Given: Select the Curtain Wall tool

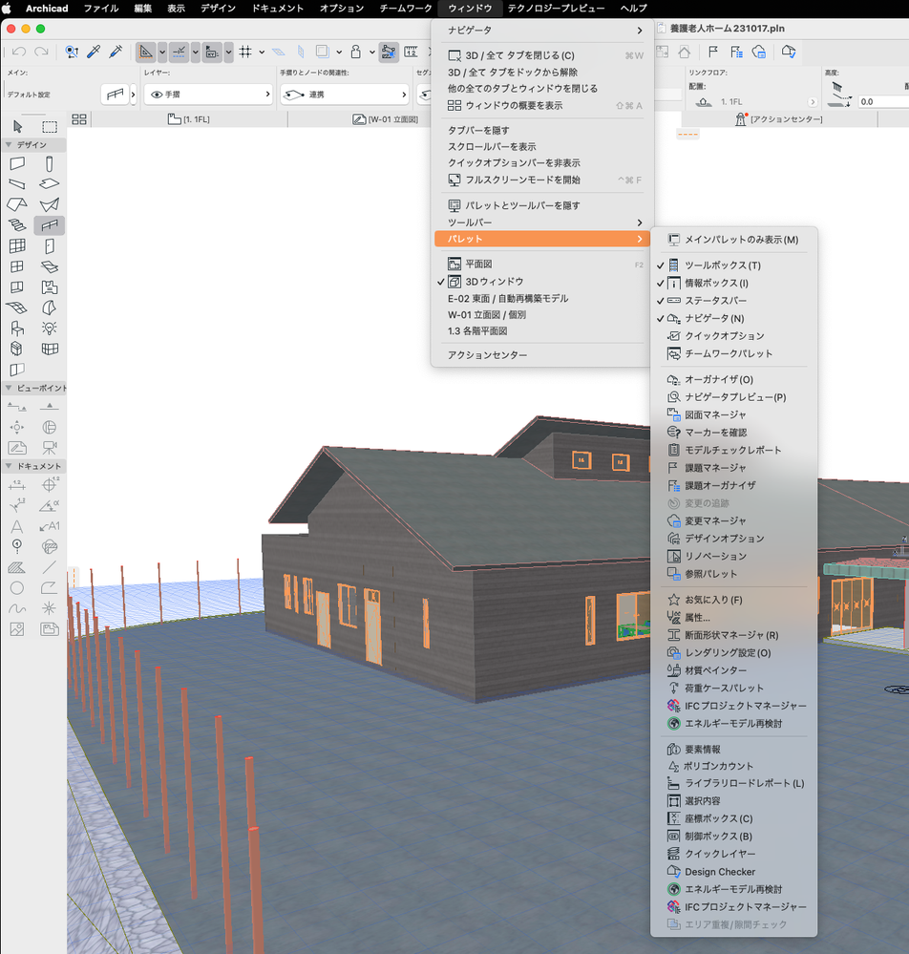Looking at the screenshot, I should [x=17, y=245].
